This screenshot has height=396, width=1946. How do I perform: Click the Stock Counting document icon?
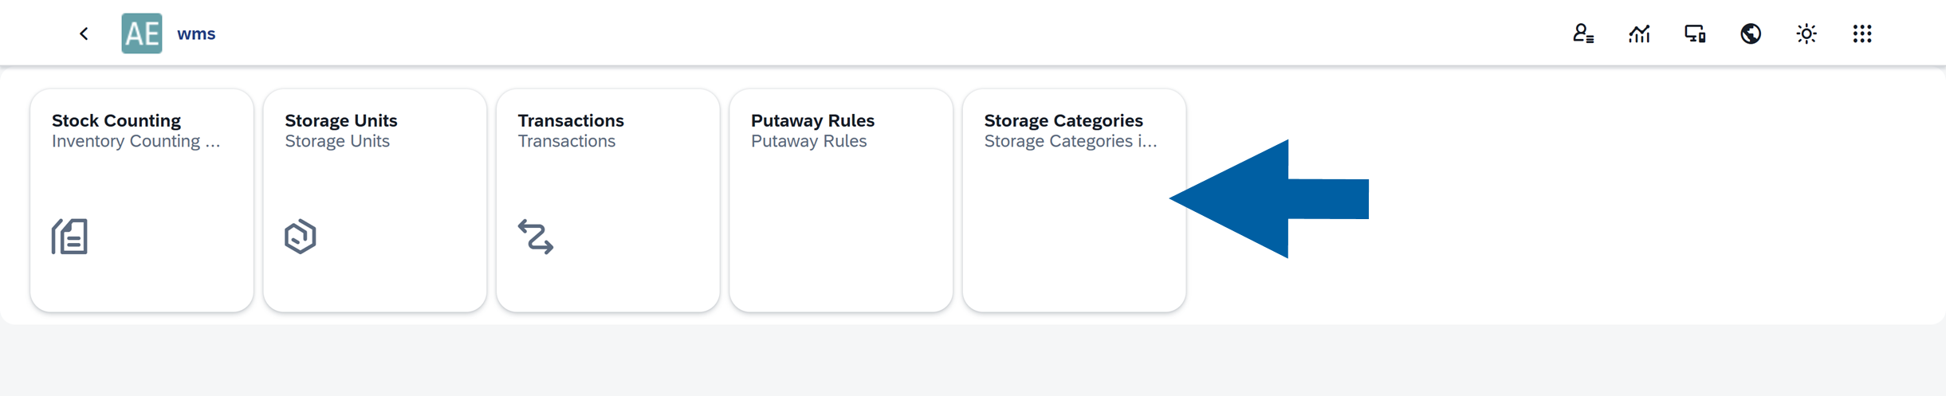tap(70, 237)
